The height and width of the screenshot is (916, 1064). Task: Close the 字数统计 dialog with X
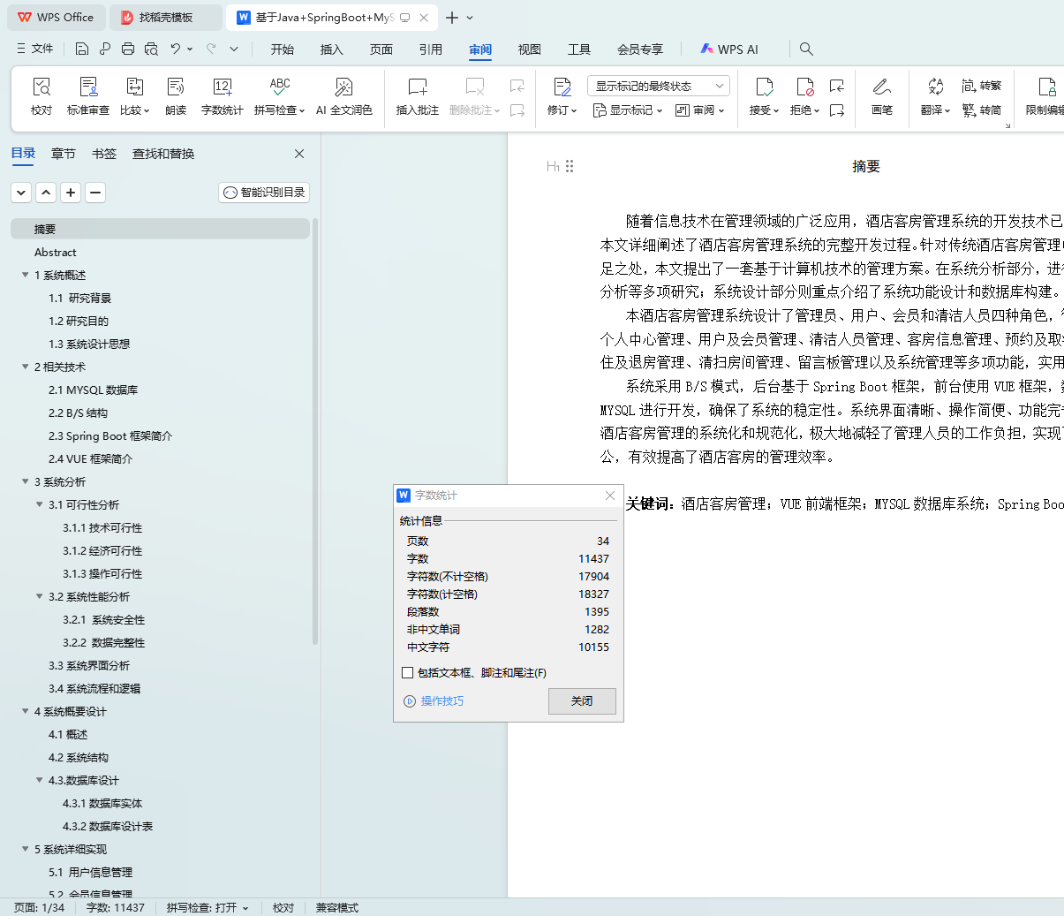(610, 496)
